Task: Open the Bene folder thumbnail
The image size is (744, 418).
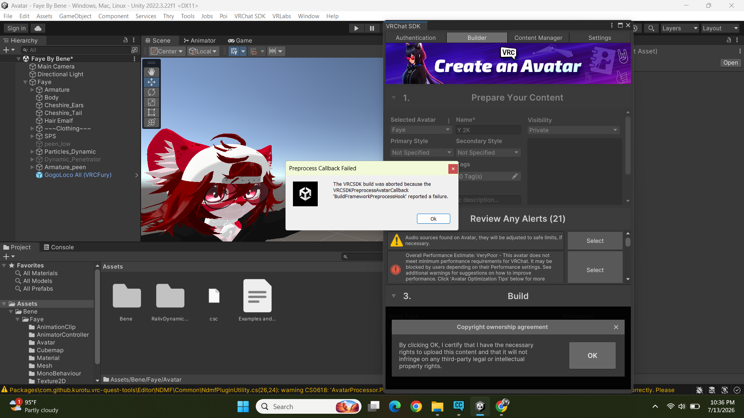Action: click(x=126, y=296)
